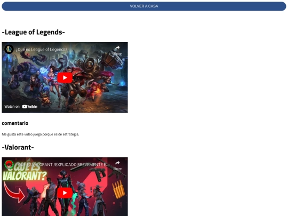The image size is (288, 216).
Task: Select text 'Me gusta este video juego porque es de estrategia.'
Action: [x=41, y=134]
